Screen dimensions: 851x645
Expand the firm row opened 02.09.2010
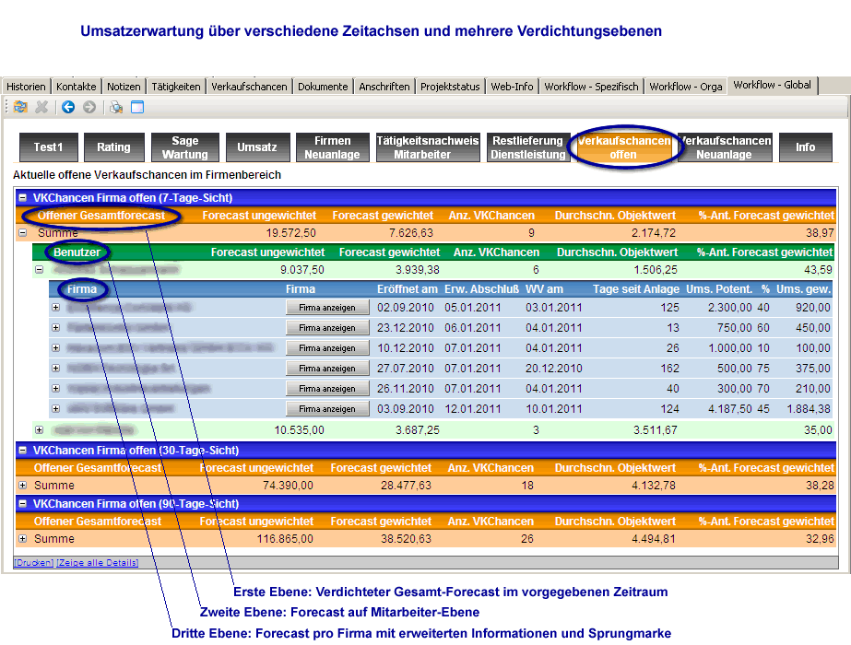(55, 308)
